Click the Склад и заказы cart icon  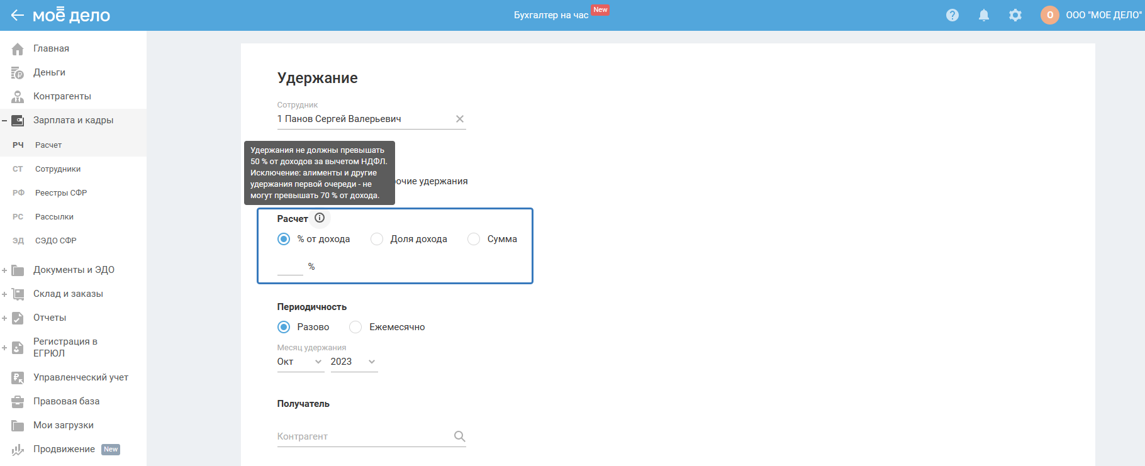(18, 294)
